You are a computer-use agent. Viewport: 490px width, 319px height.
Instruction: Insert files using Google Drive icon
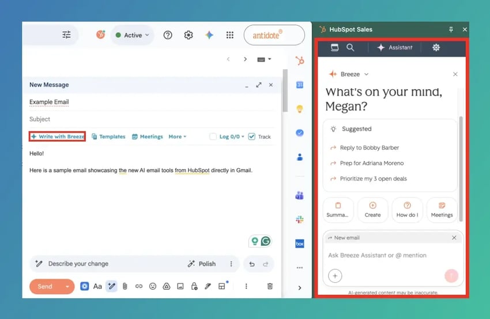click(167, 286)
